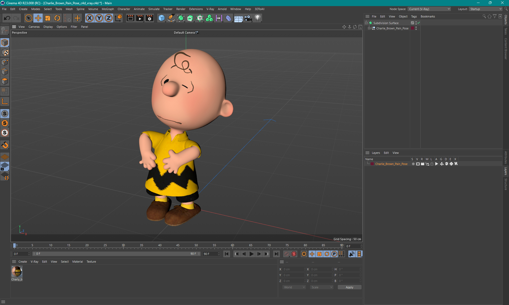Viewport: 509px width, 305px height.
Task: Add a Light object
Action: pyautogui.click(x=258, y=18)
